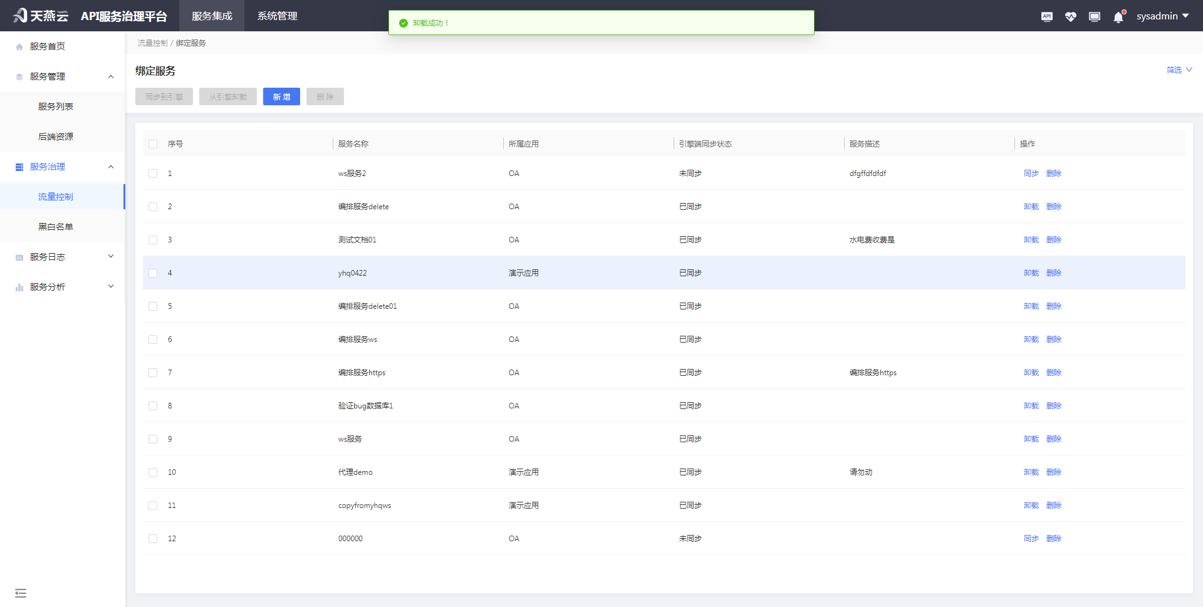Screen dimensions: 1203x607
Task: Open the API documentation icon in top bar
Action: [x=1046, y=16]
